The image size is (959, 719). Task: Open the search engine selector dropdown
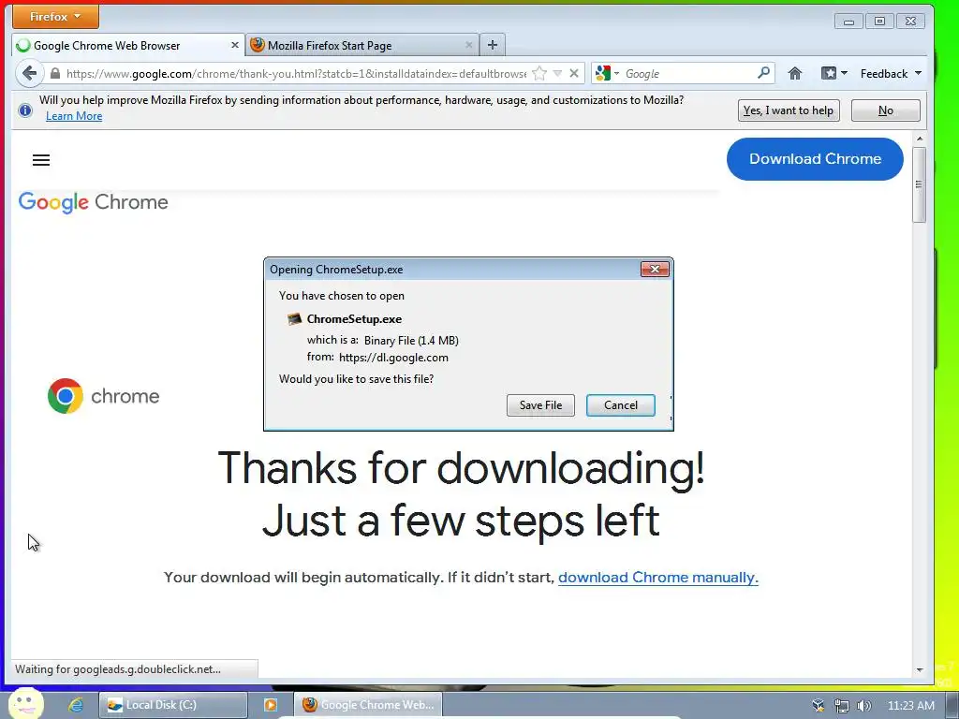coord(607,73)
